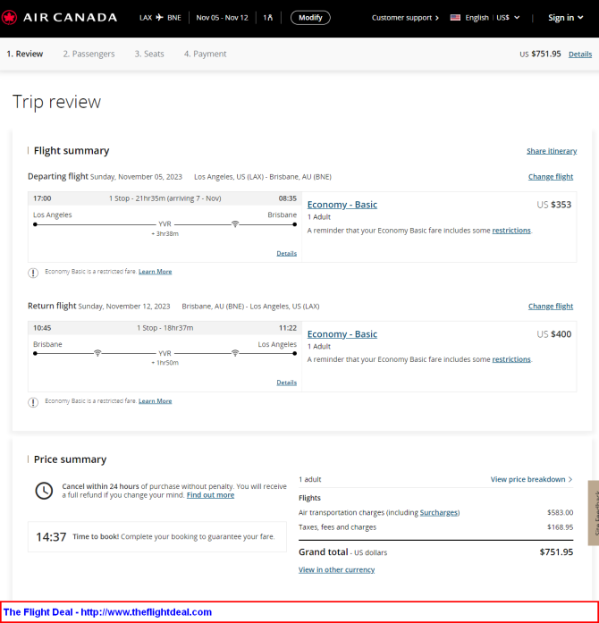Open the Site Feedback side tab
599x623 pixels.
click(x=594, y=512)
